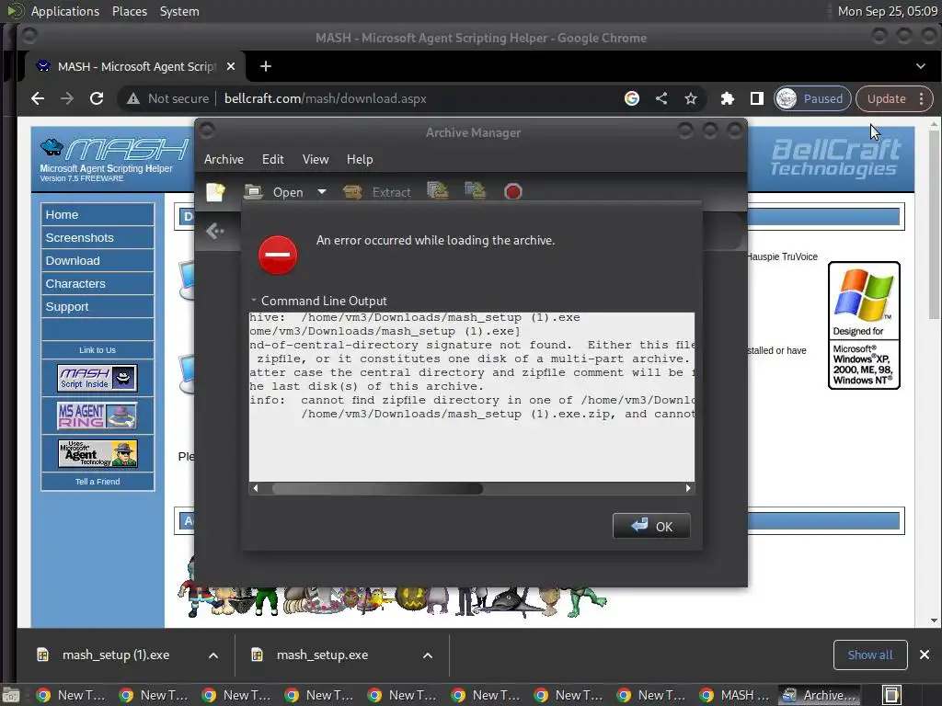This screenshot has height=706, width=942.
Task: Open the Chrome extensions puzzle icon
Action: (728, 98)
